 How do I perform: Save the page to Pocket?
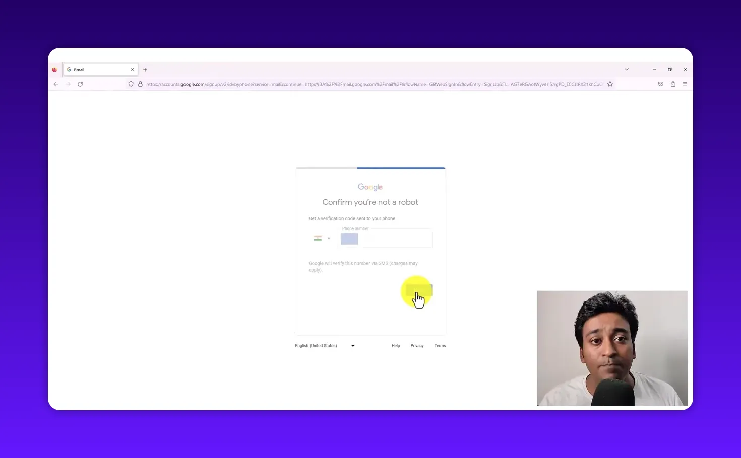coord(661,84)
